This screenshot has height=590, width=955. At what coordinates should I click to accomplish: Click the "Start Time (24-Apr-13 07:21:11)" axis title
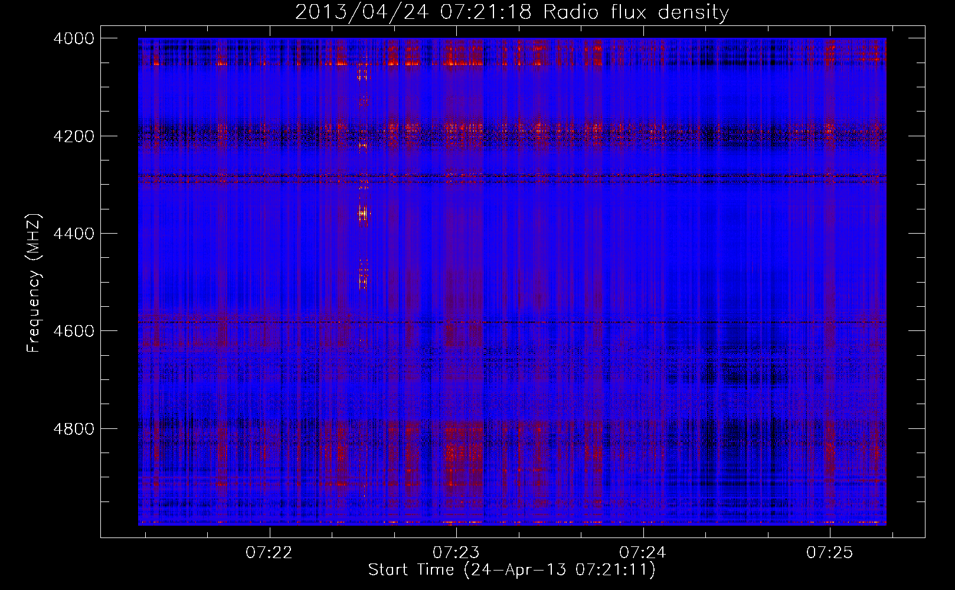coord(512,570)
